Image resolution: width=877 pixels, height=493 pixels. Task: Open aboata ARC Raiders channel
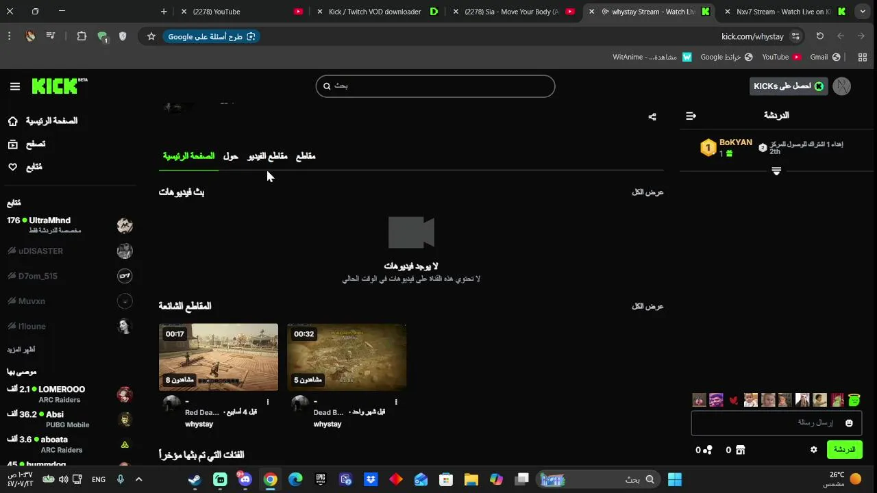(69, 444)
